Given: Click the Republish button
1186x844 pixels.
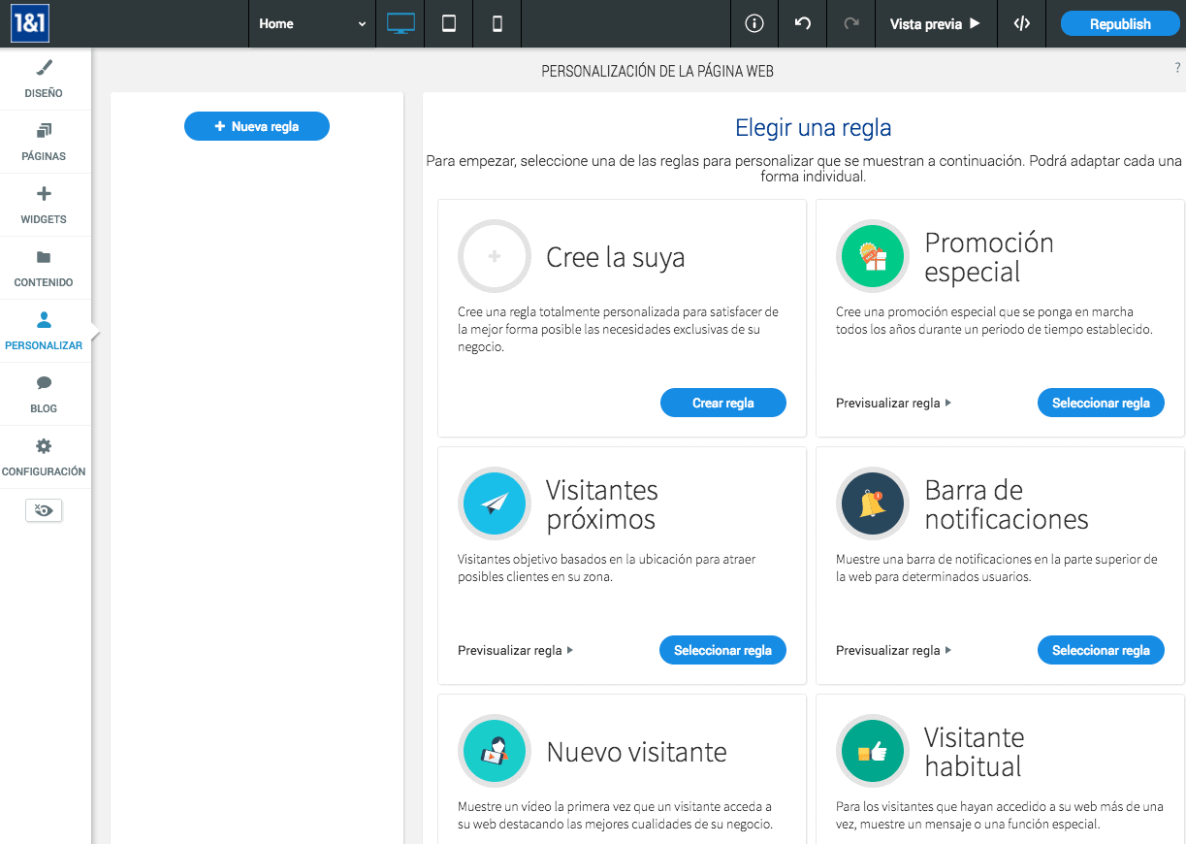Looking at the screenshot, I should point(1120,24).
